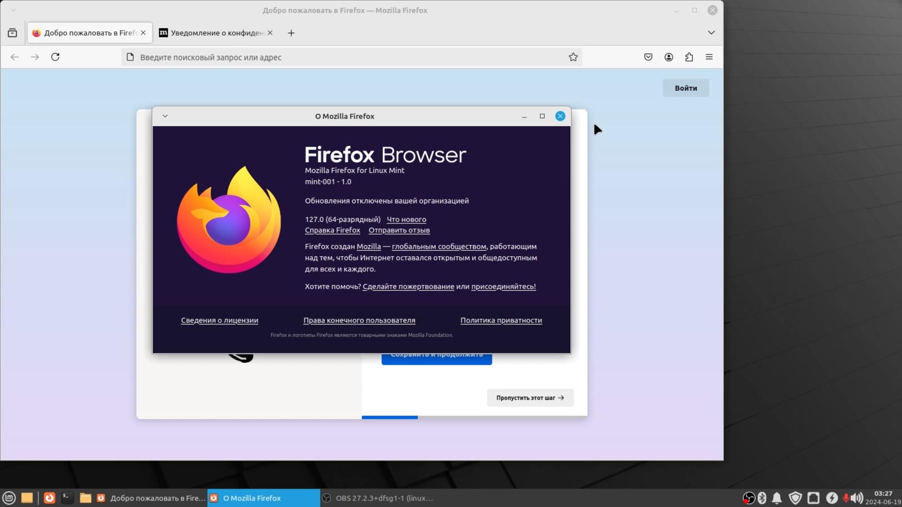Close the 'О Mozilla Firefox' dialog
Screen dimensions: 902x507
coord(560,116)
